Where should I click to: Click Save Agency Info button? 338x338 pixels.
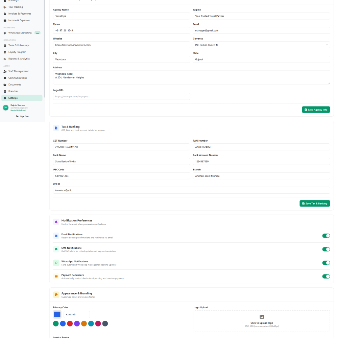pos(316,110)
